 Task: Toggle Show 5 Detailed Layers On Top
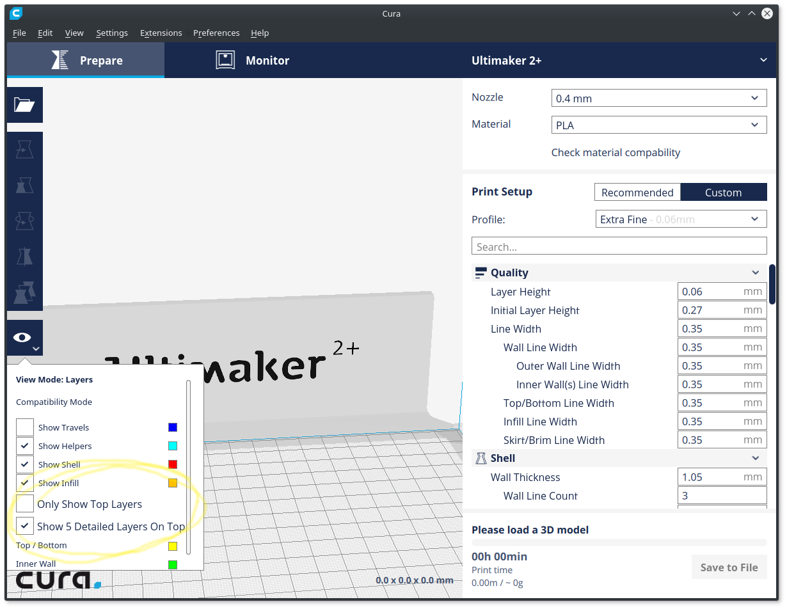[25, 526]
